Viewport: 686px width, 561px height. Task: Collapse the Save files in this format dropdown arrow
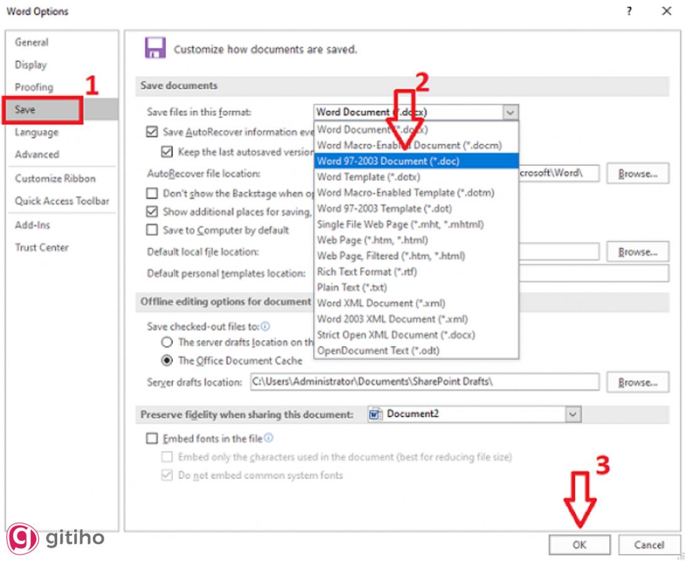(509, 112)
